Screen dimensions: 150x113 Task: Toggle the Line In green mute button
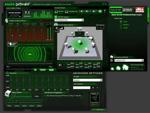click(x=36, y=38)
